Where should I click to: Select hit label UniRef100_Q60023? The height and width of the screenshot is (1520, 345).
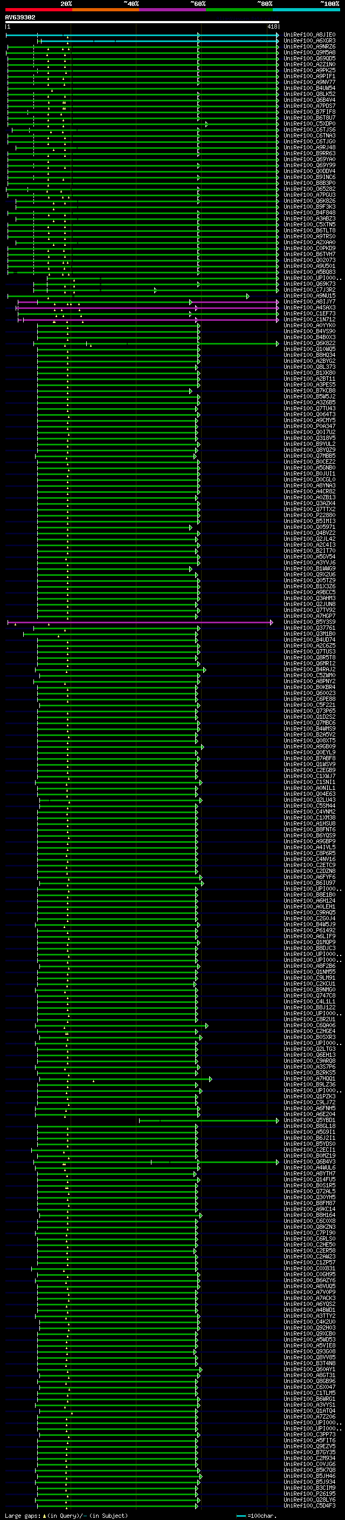click(x=309, y=693)
